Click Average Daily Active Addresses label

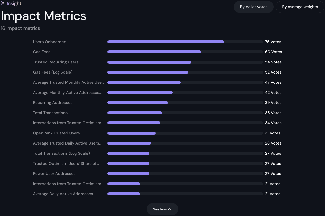pos(64,194)
